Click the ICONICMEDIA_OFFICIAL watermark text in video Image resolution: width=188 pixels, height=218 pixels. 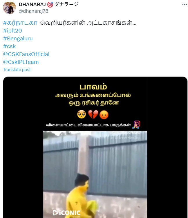(124, 133)
